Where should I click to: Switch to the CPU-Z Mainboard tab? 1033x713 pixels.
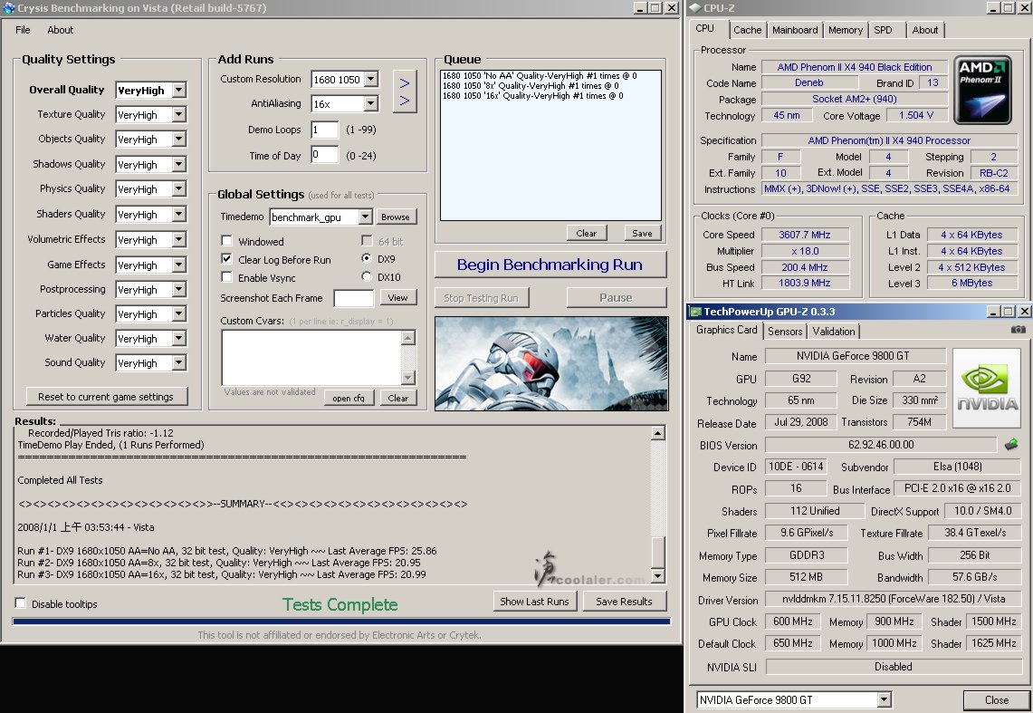point(795,30)
